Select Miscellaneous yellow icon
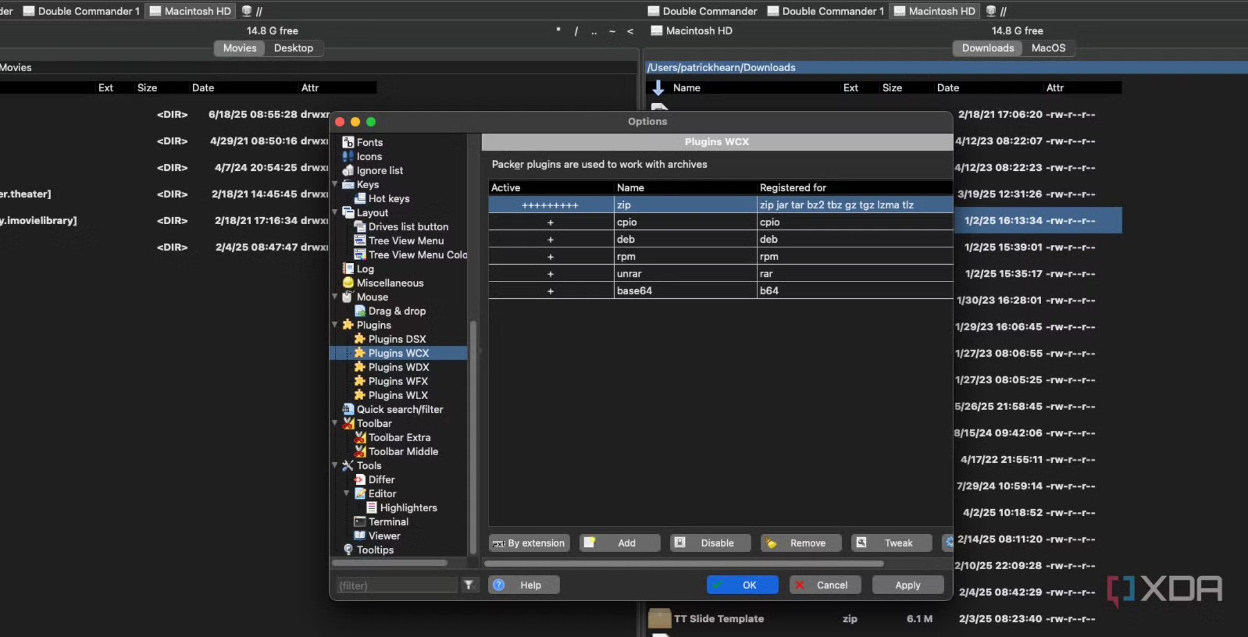 348,283
